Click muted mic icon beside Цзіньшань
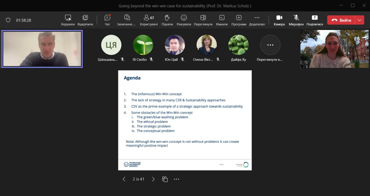Viewport: 370px width, 196px height. (x=123, y=59)
